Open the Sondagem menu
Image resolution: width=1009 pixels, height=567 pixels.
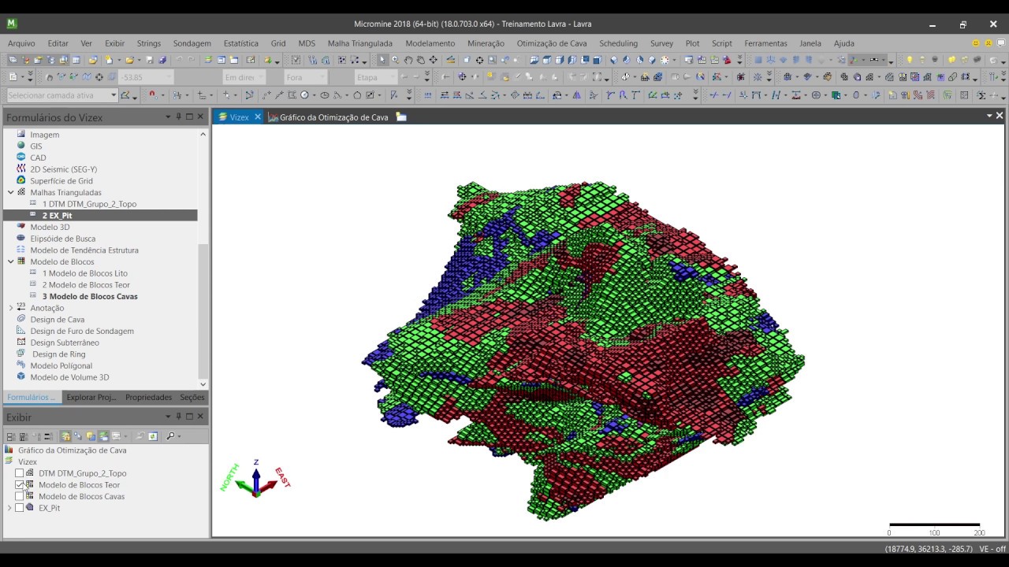192,43
